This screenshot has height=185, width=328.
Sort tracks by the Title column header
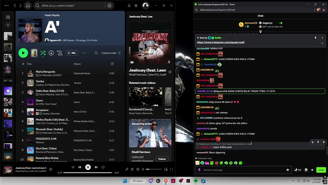tap(29, 64)
